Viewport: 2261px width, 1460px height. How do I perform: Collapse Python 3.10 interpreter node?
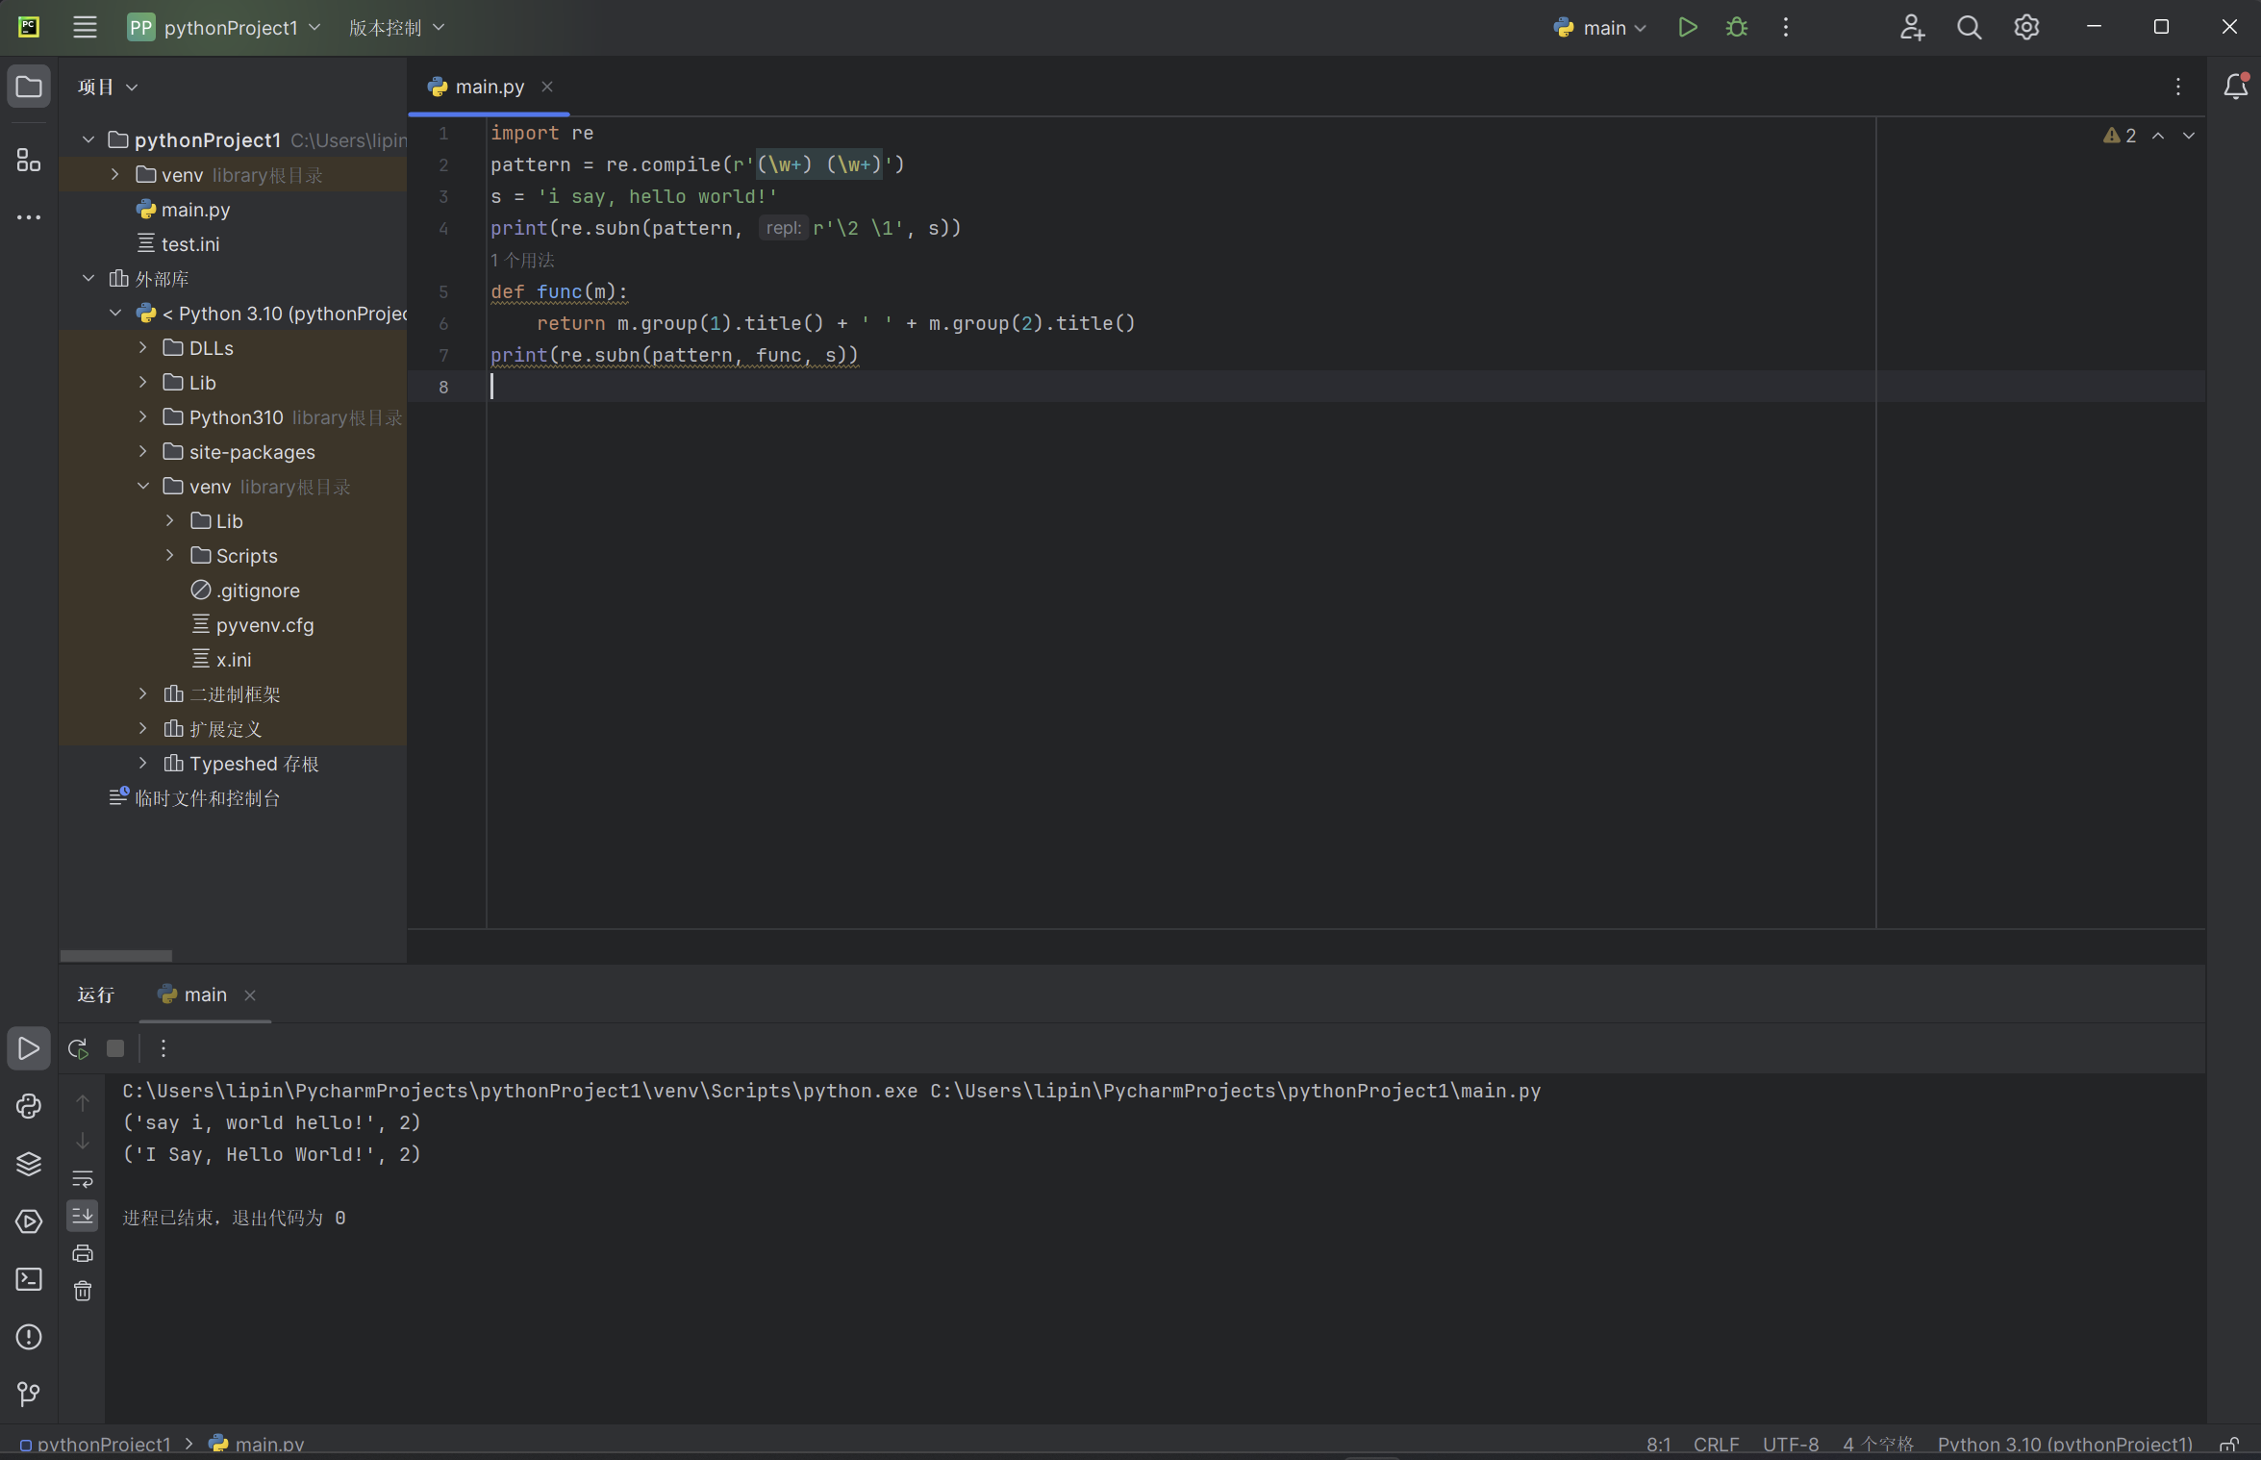[x=115, y=314]
